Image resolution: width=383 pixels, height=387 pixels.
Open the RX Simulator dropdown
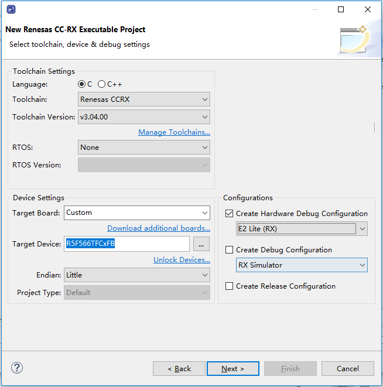click(302, 265)
